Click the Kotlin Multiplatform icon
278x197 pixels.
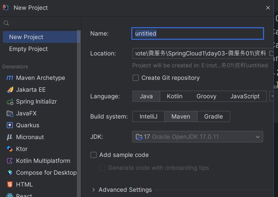(10, 161)
